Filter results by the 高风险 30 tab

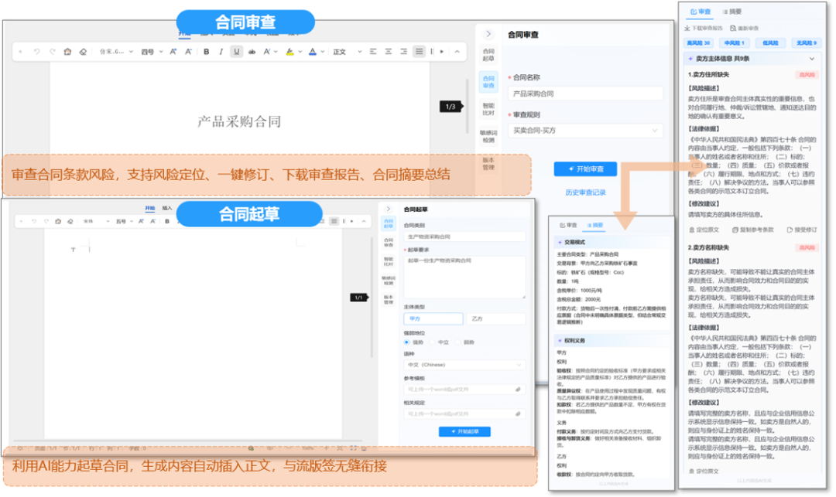coord(698,43)
